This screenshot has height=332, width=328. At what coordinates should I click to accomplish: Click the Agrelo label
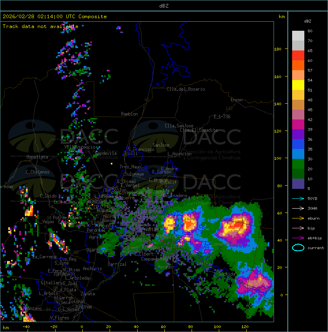(96, 237)
